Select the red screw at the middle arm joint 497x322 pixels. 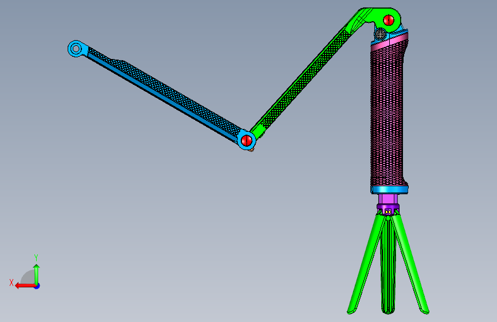click(246, 140)
